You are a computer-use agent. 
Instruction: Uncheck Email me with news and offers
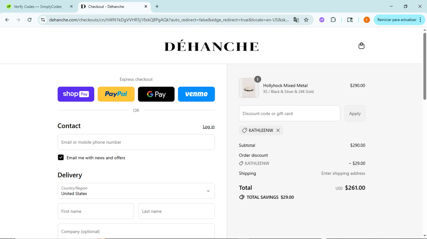click(61, 158)
